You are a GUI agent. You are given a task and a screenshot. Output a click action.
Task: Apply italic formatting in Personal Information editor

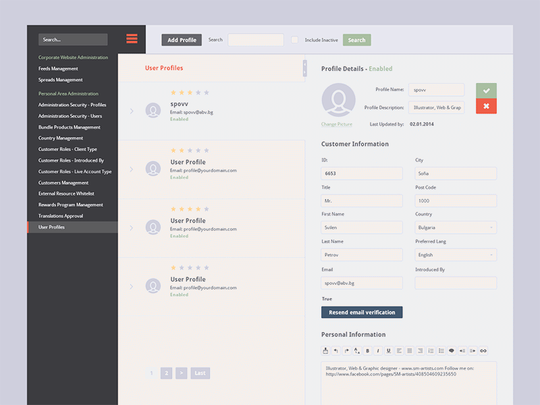[x=378, y=350]
